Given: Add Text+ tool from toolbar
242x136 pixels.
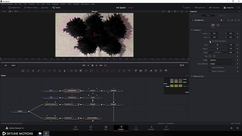Looking at the screenshot, I should click(33, 71).
